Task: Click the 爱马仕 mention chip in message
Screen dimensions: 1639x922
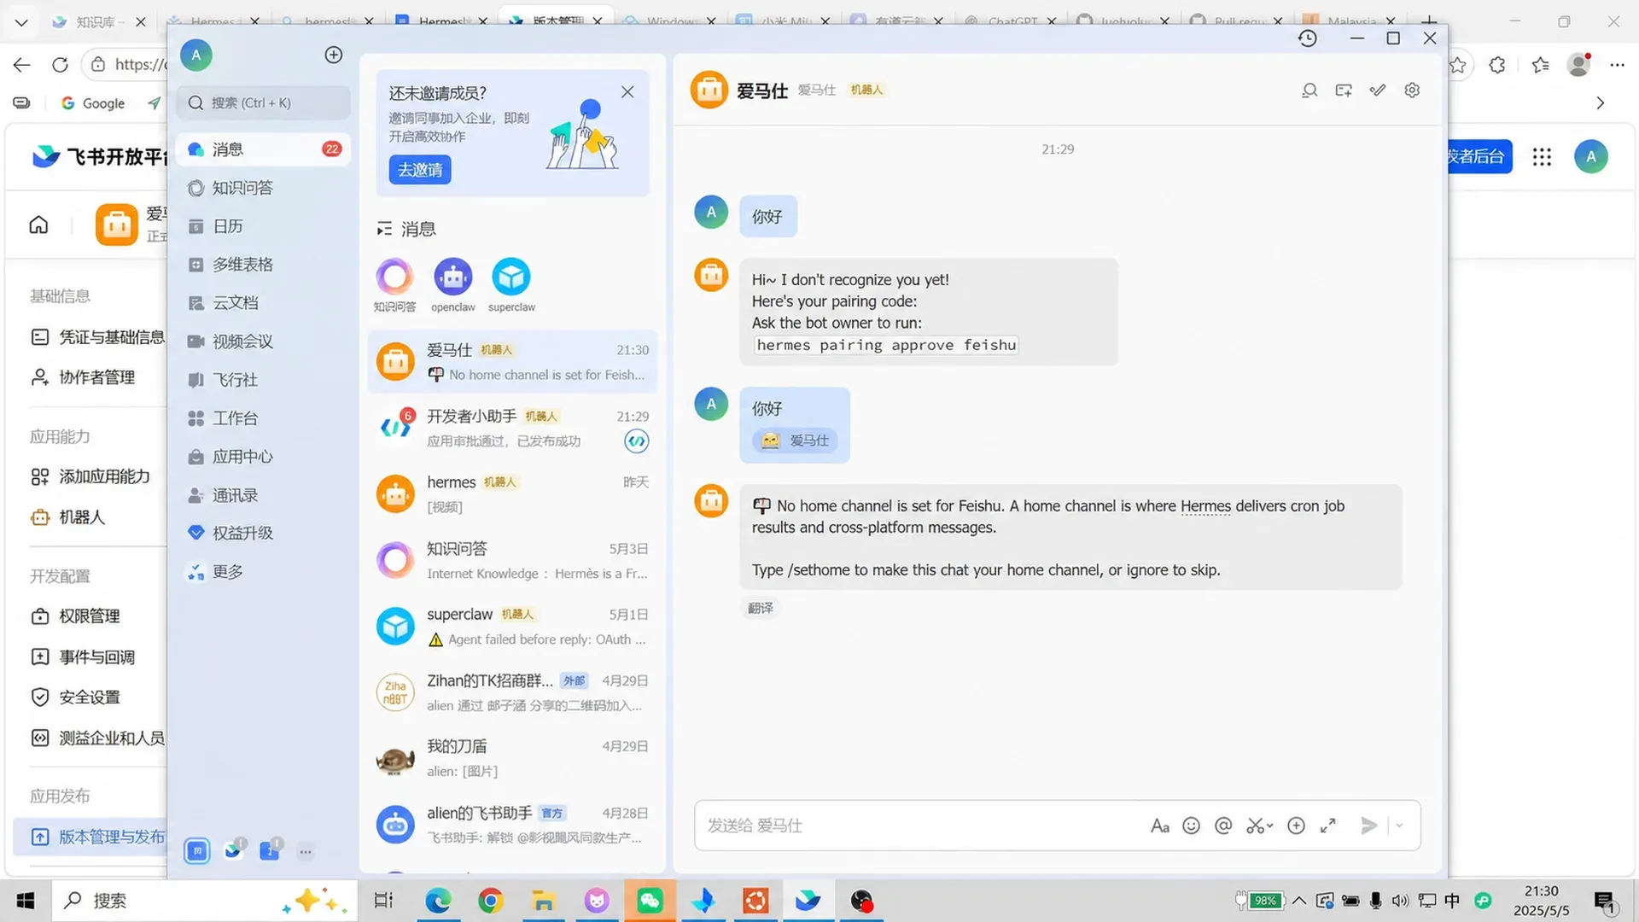Action: click(x=795, y=441)
